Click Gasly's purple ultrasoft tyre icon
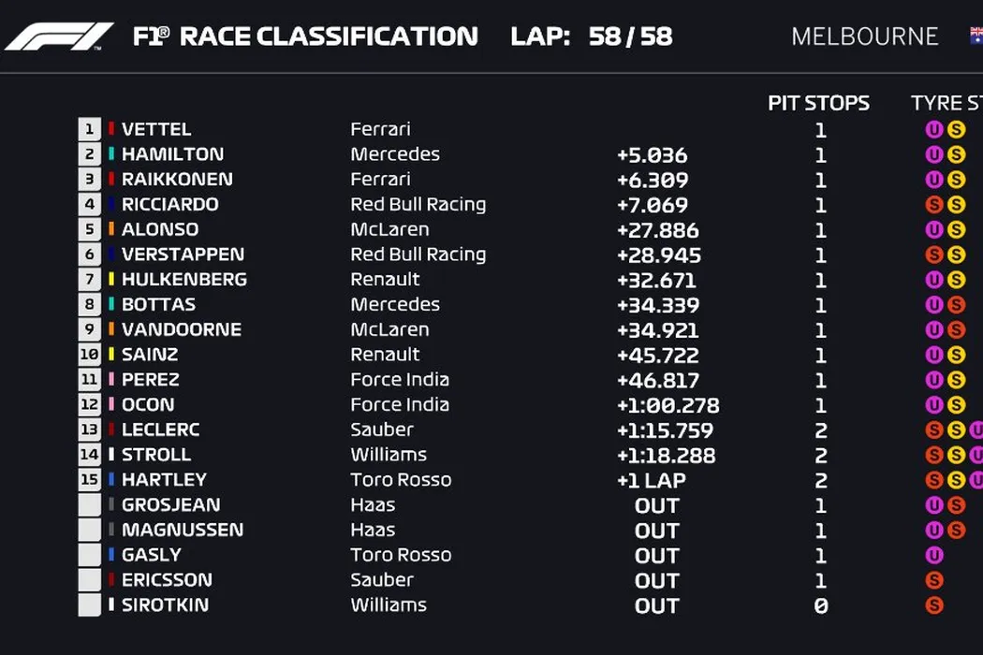Screen dimensions: 983x655 (933, 556)
